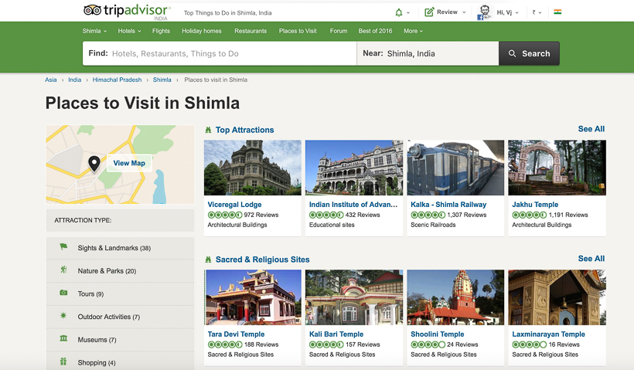
Task: Open the notifications bell icon
Action: (399, 12)
